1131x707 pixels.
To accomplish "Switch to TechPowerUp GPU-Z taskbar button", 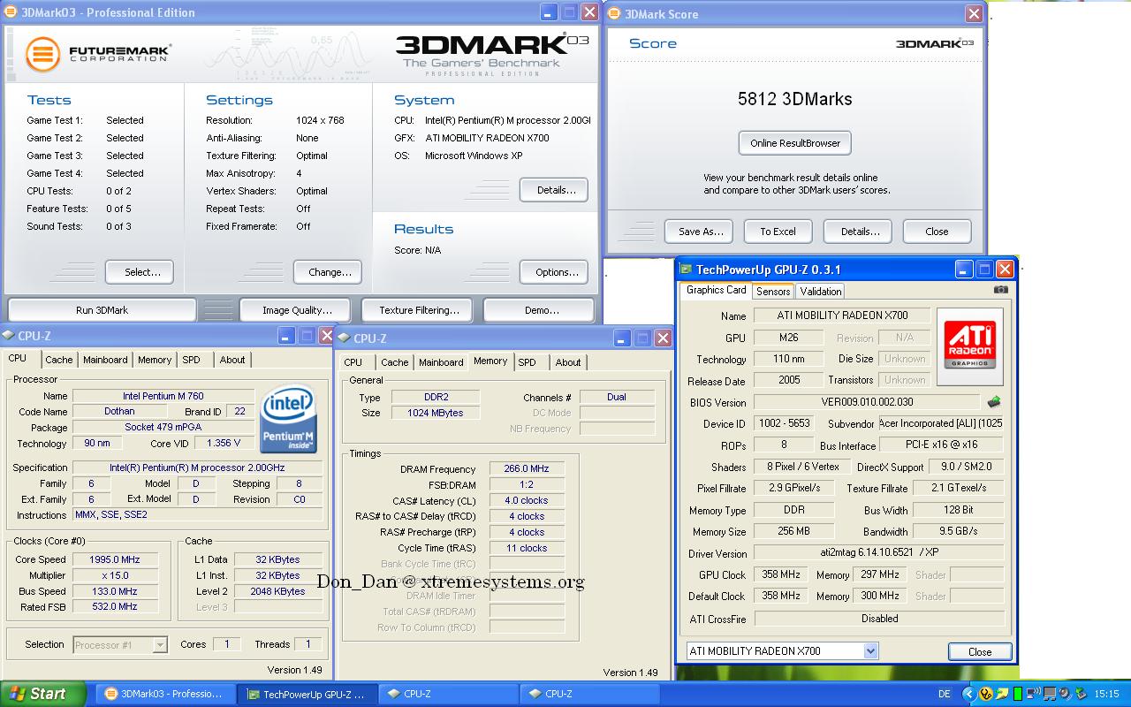I will pyautogui.click(x=307, y=694).
